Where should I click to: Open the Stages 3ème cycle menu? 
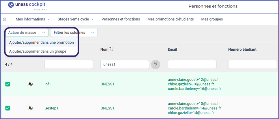pos(76,19)
